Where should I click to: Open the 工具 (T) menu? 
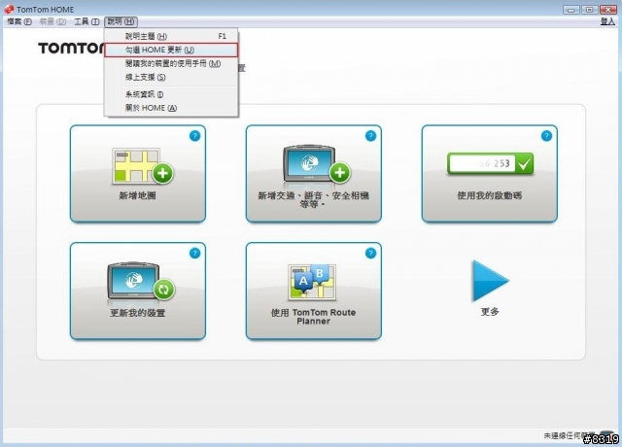pyautogui.click(x=86, y=21)
